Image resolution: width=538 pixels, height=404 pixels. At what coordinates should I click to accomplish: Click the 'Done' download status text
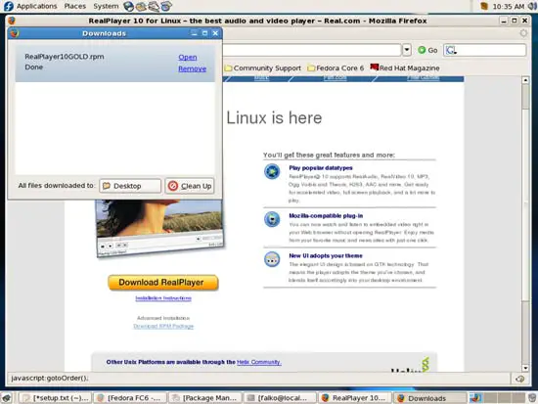[x=33, y=67]
